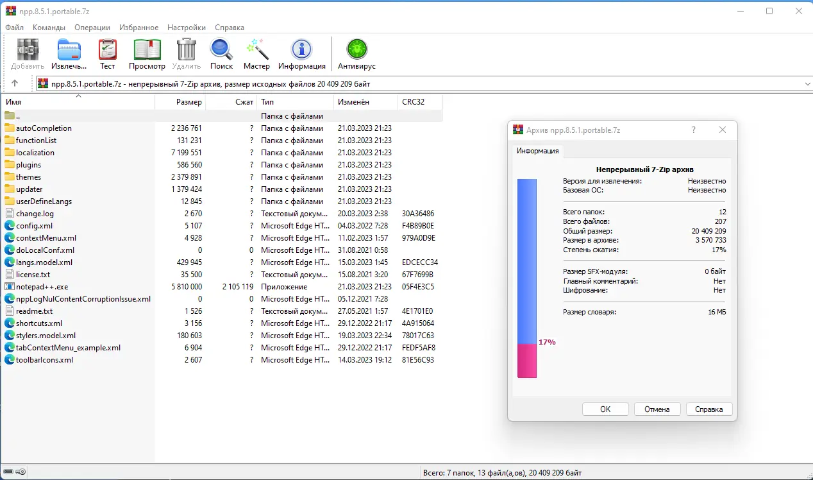Launch the Мастер wizard wand icon
Viewport: 813px width, 480px height.
pyautogui.click(x=257, y=50)
